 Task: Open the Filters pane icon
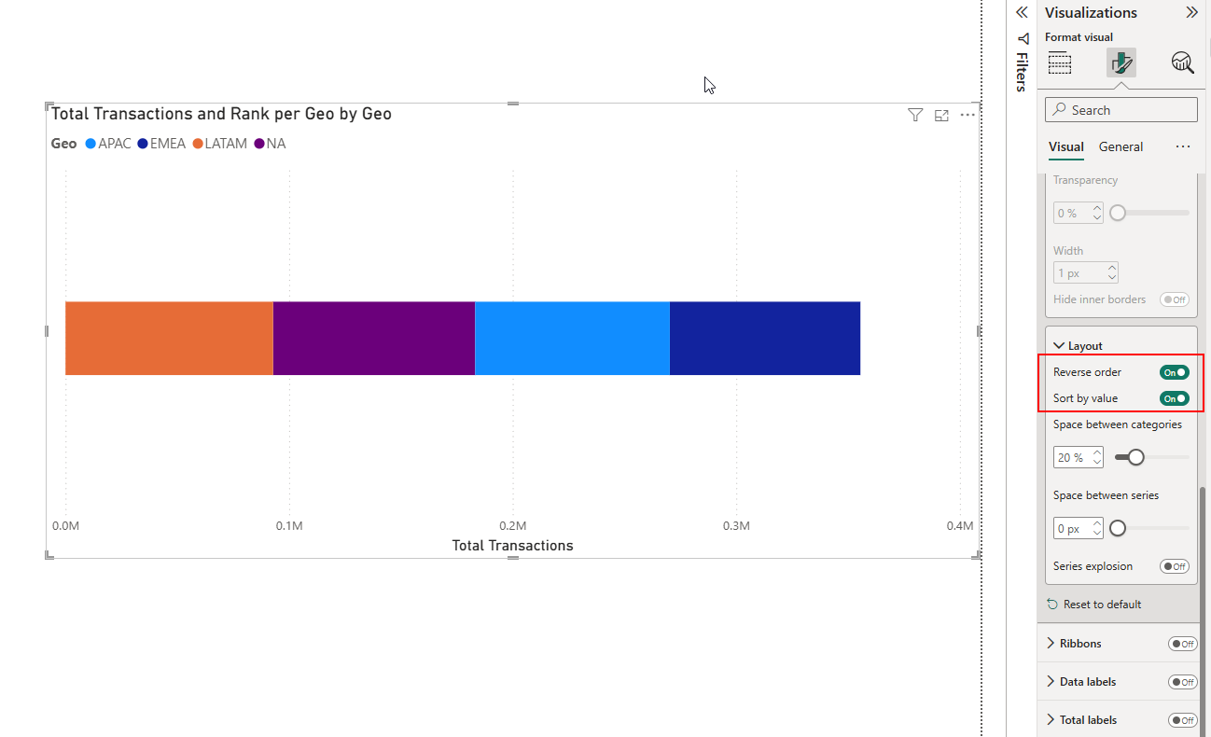[1023, 38]
